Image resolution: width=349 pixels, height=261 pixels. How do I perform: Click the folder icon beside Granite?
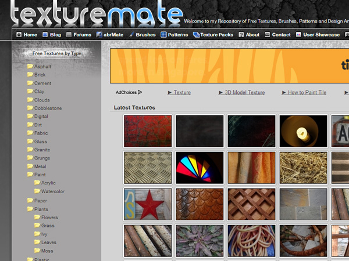click(30, 149)
